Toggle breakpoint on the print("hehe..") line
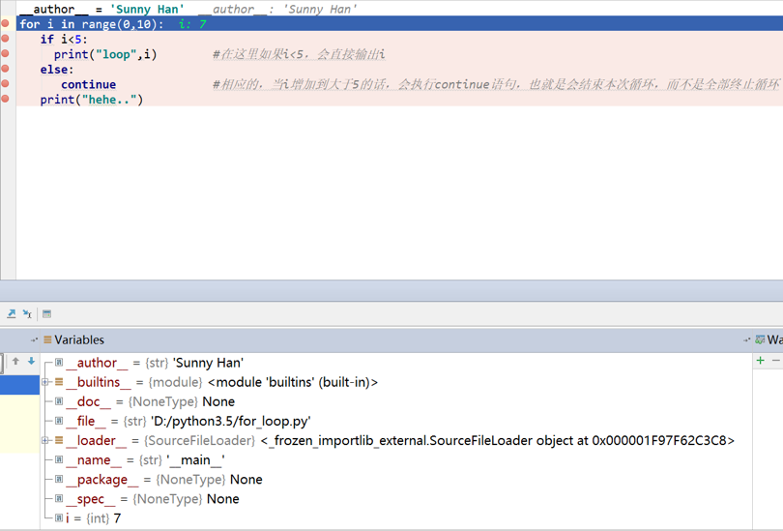This screenshot has height=531, width=783. pyautogui.click(x=5, y=99)
